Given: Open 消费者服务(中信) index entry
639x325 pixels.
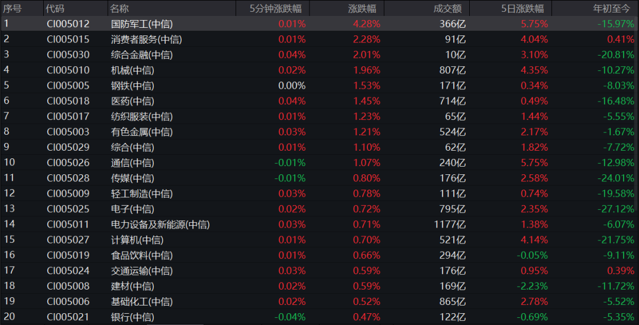Looking at the screenshot, I should pyautogui.click(x=146, y=40).
